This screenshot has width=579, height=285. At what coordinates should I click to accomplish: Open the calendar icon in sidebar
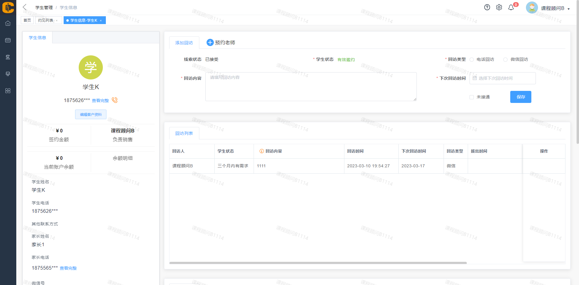tap(8, 40)
